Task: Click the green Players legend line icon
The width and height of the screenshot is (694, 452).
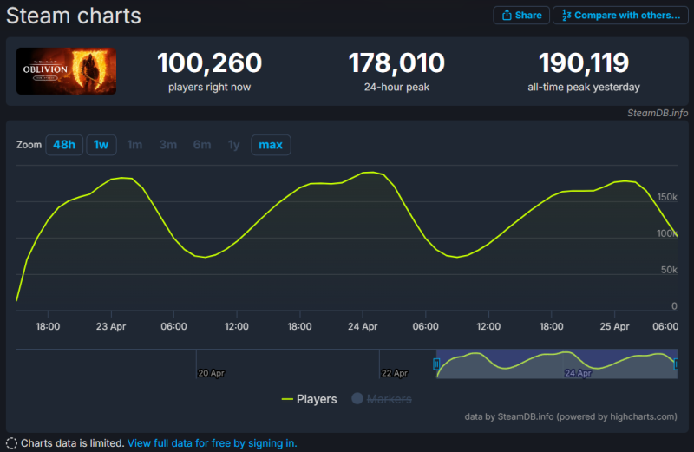Action: [x=287, y=399]
